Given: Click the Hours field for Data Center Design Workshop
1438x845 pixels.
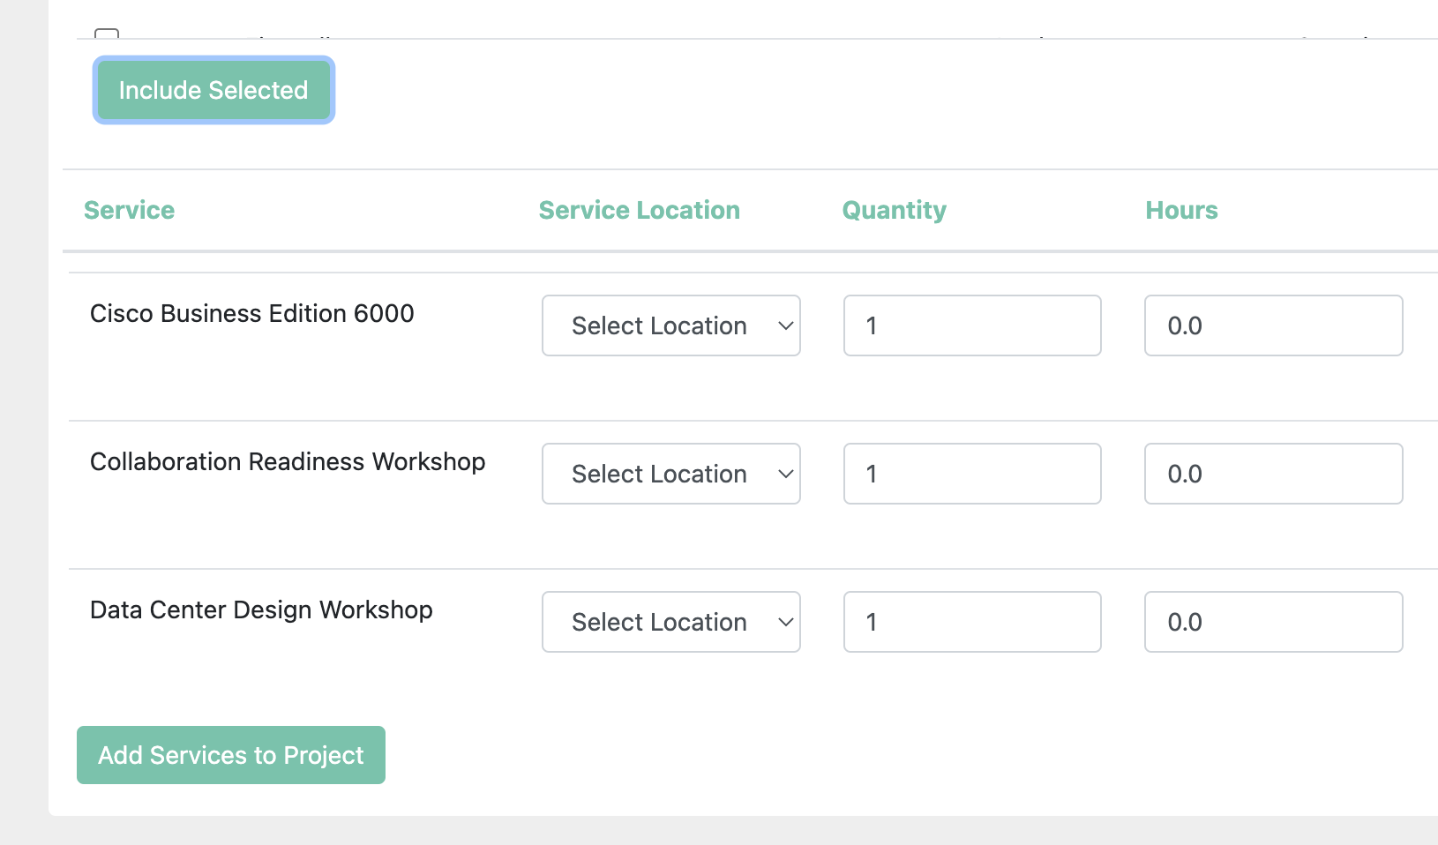Looking at the screenshot, I should click(x=1273, y=622).
